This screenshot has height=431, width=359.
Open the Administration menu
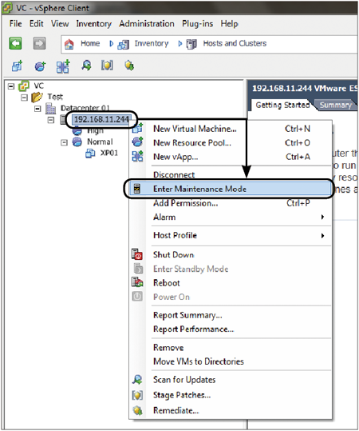[147, 24]
